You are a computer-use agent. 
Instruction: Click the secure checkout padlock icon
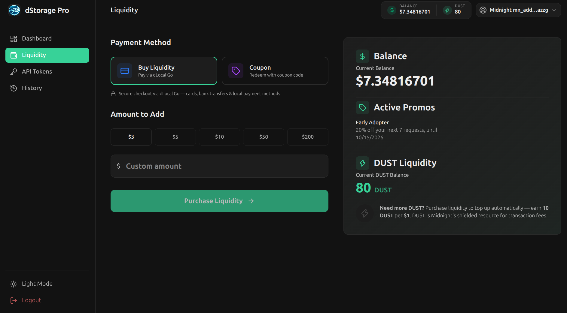(113, 94)
